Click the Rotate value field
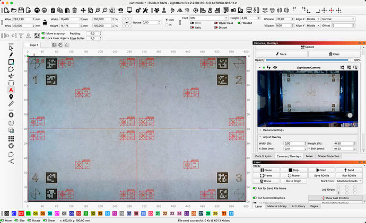The height and width of the screenshot is (223, 366). [151, 22]
